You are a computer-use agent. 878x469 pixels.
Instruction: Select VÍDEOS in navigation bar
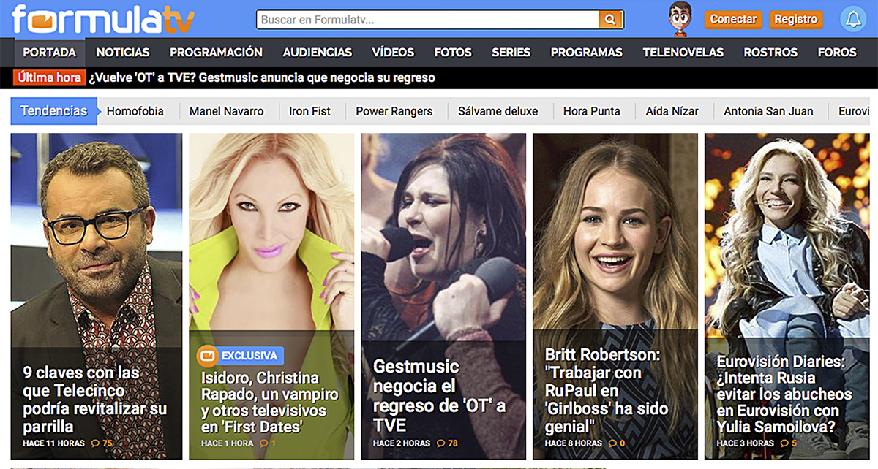(x=393, y=53)
